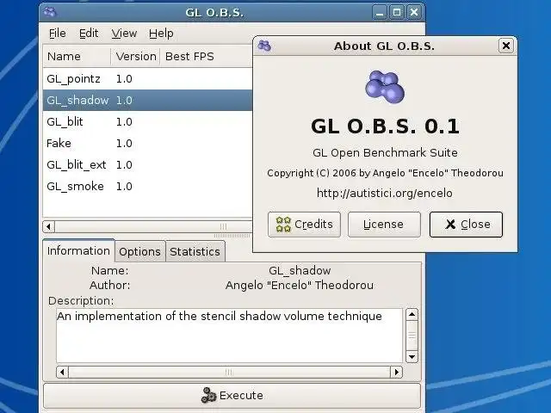The height and width of the screenshot is (413, 551).
Task: Select the GL_blit_ext benchmark row
Action: coord(147,164)
